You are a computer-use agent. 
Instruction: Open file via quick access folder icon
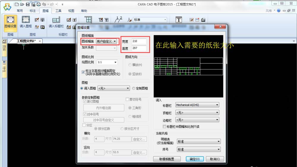tap(22, 4)
